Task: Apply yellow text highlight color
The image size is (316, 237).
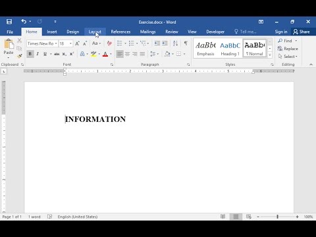Action: [93, 54]
